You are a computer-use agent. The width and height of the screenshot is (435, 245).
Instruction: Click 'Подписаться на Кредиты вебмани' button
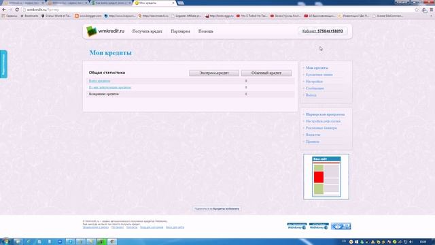tap(217, 209)
